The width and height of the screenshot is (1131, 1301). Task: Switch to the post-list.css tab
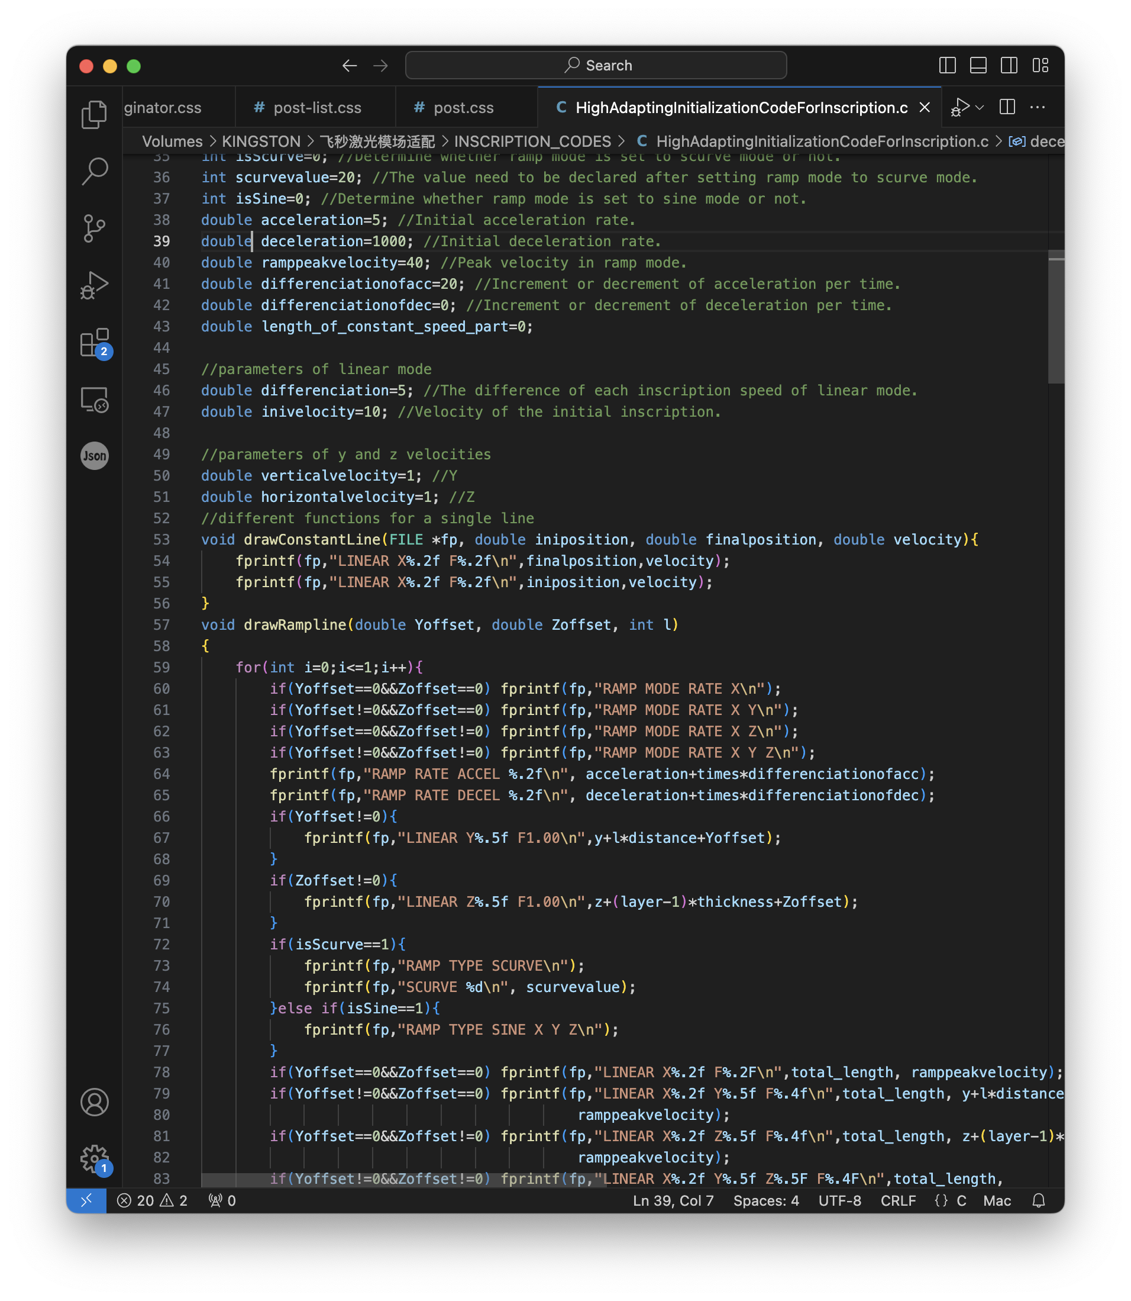pos(317,108)
